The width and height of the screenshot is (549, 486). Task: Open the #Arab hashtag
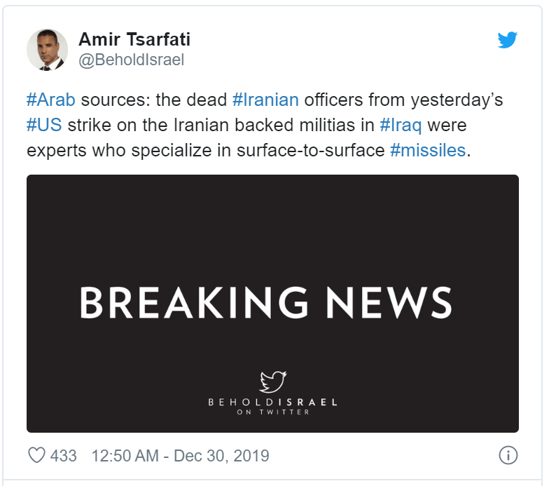[x=50, y=99]
